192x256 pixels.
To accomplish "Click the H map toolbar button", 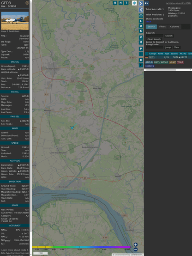I will point(120,3).
